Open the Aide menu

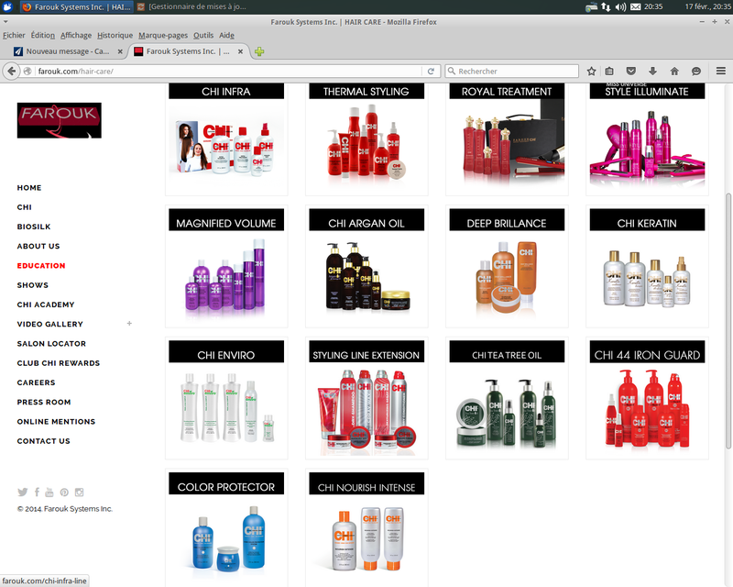click(226, 35)
